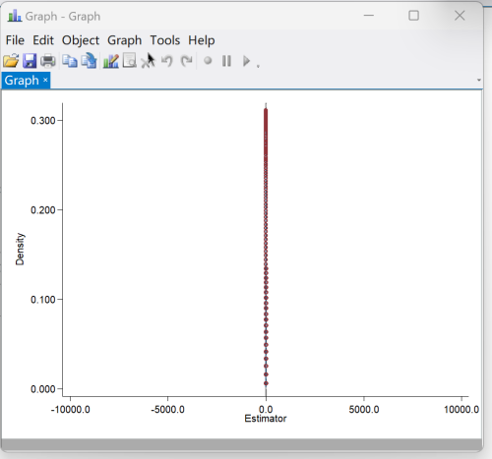Click the copy-with-arrow export icon
This screenshot has height=459, width=492.
click(x=90, y=61)
